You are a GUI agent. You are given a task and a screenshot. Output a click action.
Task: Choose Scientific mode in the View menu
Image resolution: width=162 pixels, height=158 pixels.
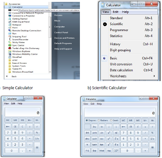129,24
